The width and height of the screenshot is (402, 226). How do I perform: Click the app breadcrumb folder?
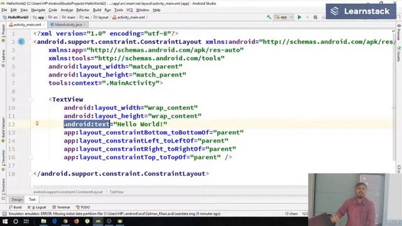[x=39, y=17]
